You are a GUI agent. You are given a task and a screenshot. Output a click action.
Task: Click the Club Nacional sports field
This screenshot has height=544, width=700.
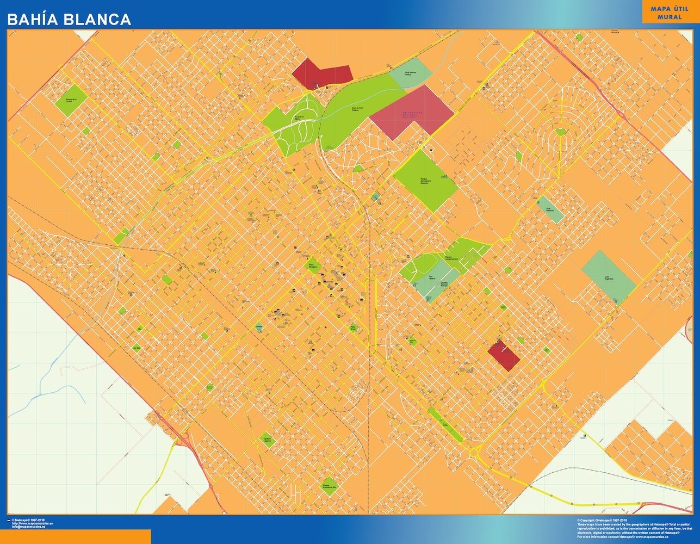550,209
